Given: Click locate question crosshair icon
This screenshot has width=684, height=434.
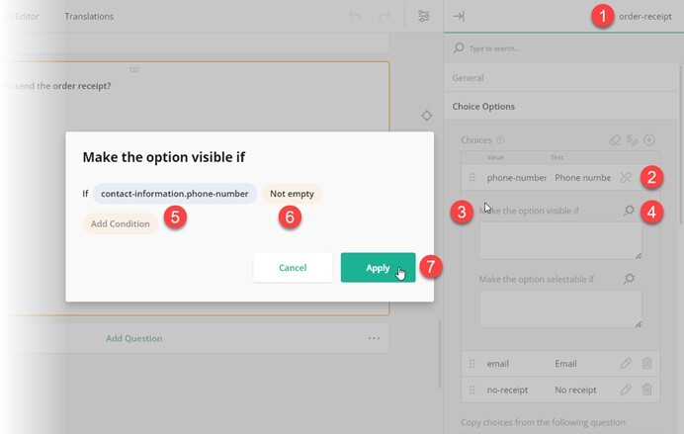Looking at the screenshot, I should click(427, 116).
